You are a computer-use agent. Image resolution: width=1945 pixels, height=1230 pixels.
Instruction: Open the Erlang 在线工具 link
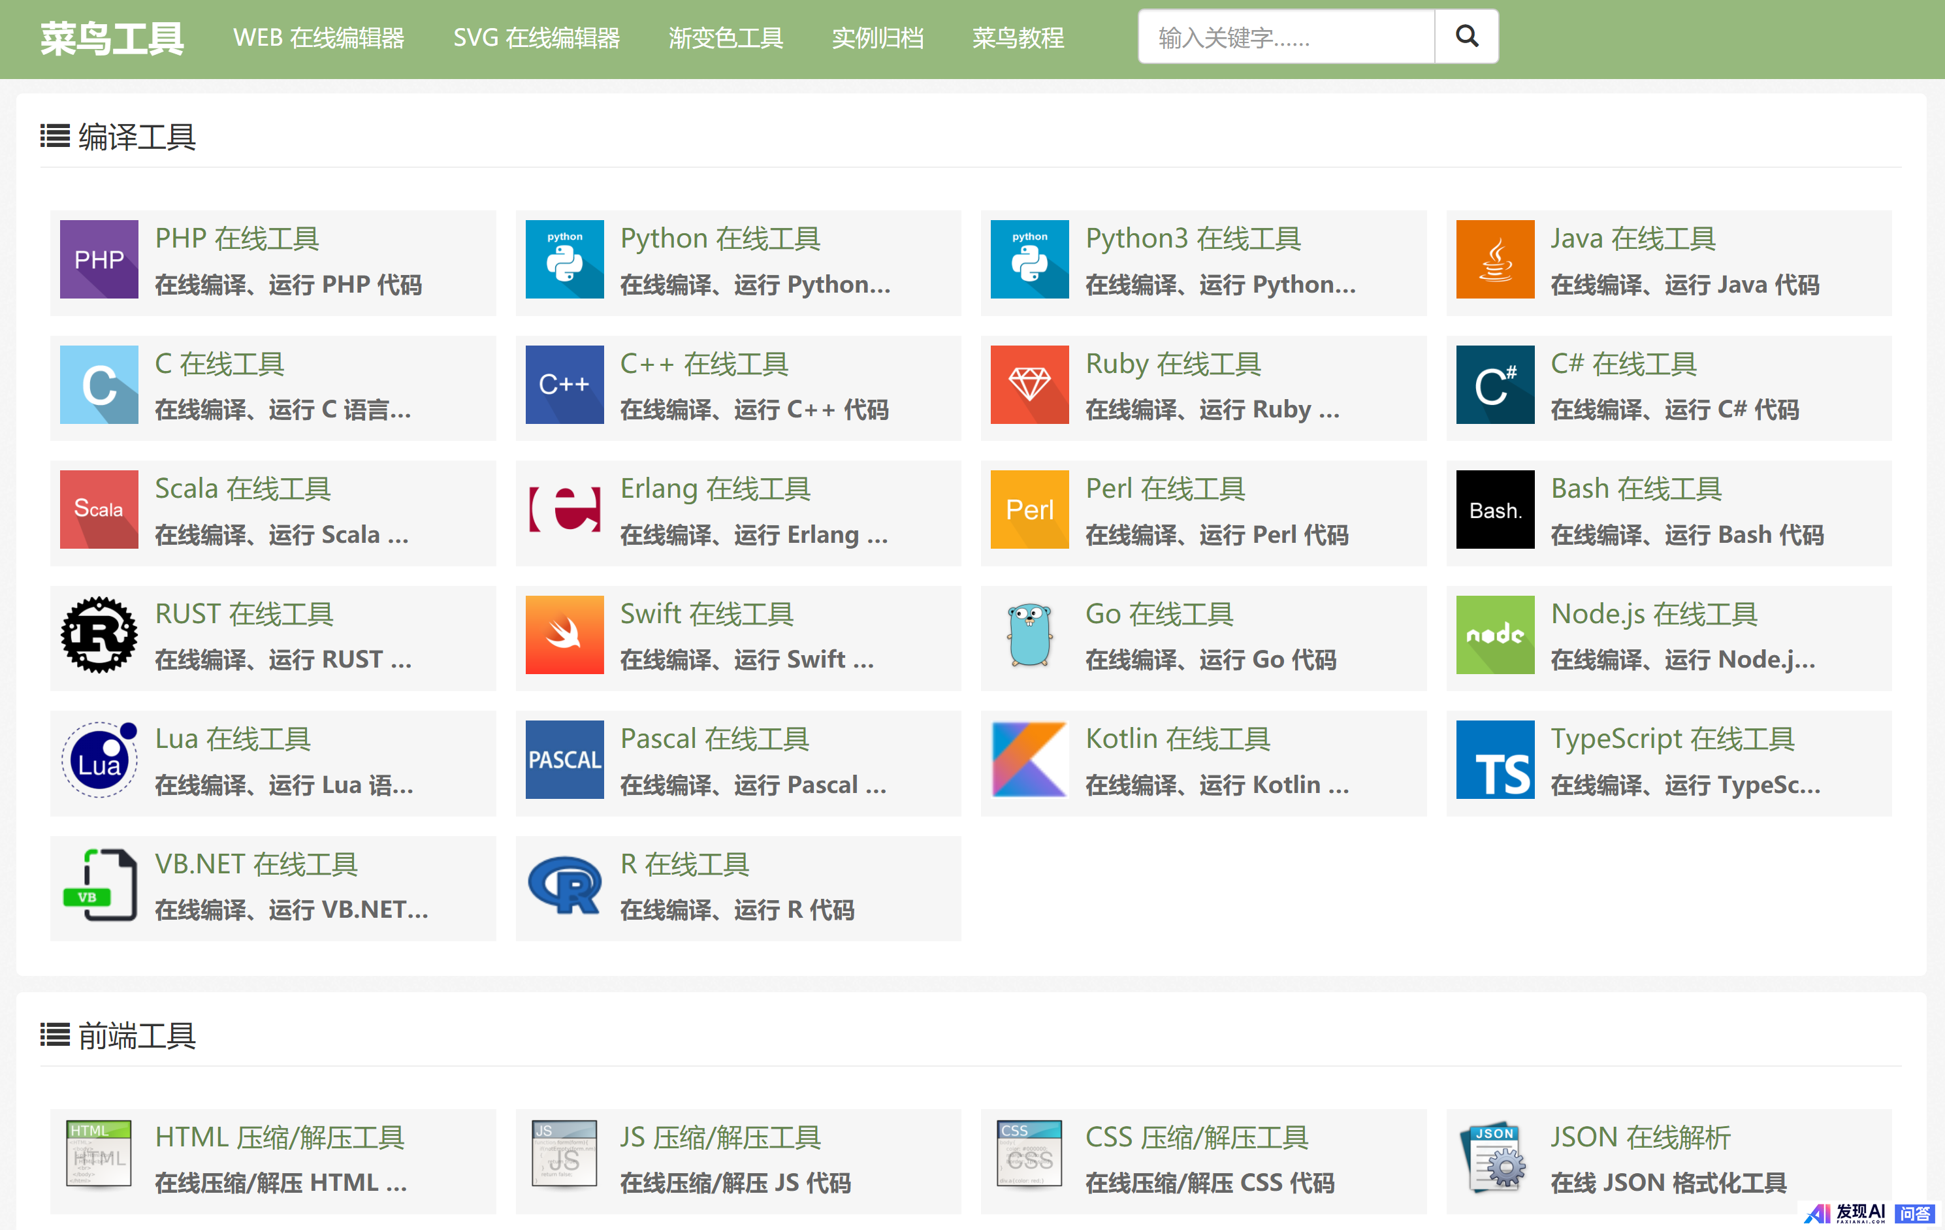point(715,489)
